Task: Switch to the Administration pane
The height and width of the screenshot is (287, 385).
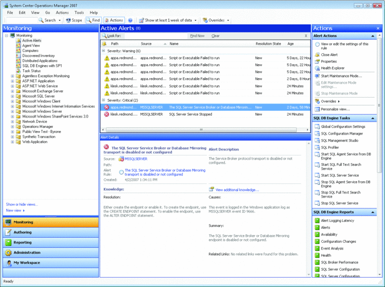Action: [x=51, y=253]
